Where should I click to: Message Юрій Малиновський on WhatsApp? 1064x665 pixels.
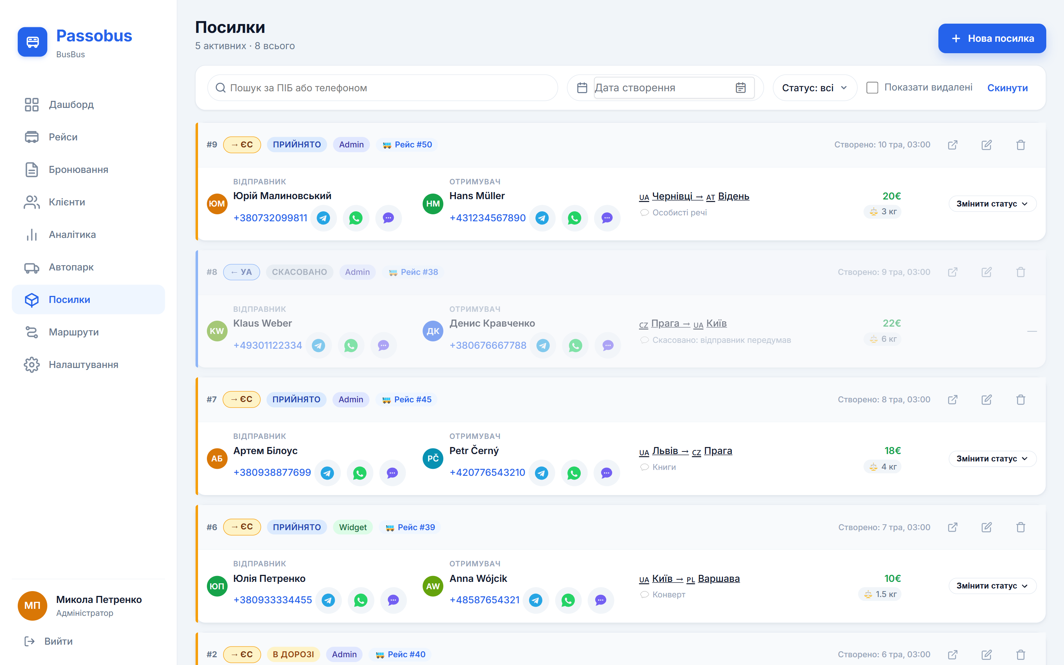tap(356, 218)
